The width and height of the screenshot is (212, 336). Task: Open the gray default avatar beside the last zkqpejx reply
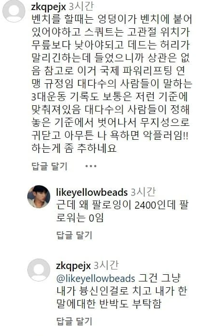39,270
